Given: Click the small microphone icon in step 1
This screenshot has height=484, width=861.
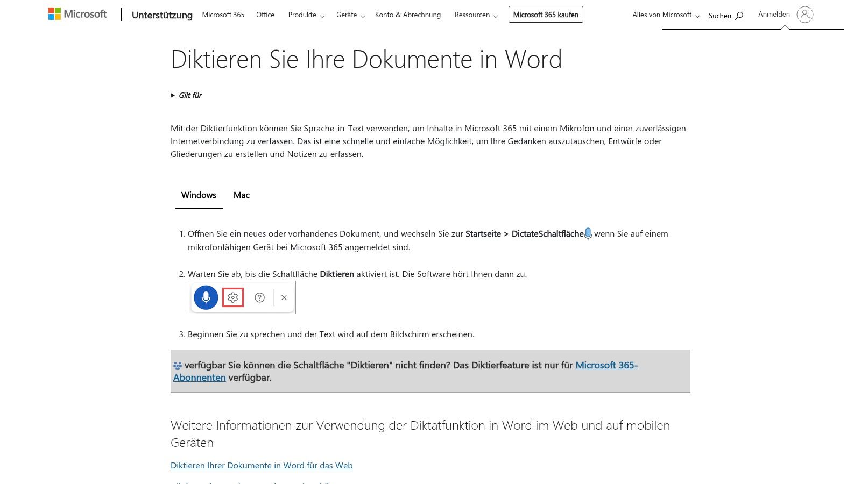Looking at the screenshot, I should click(588, 234).
